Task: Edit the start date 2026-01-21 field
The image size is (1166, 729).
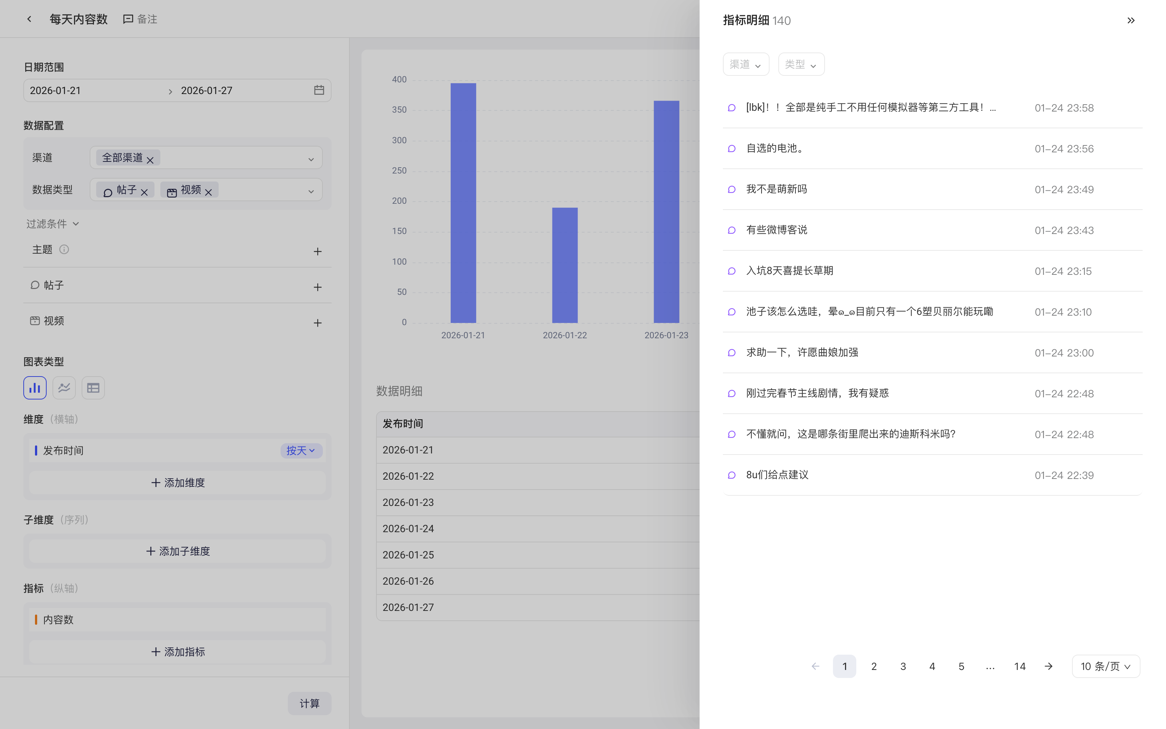Action: tap(95, 91)
